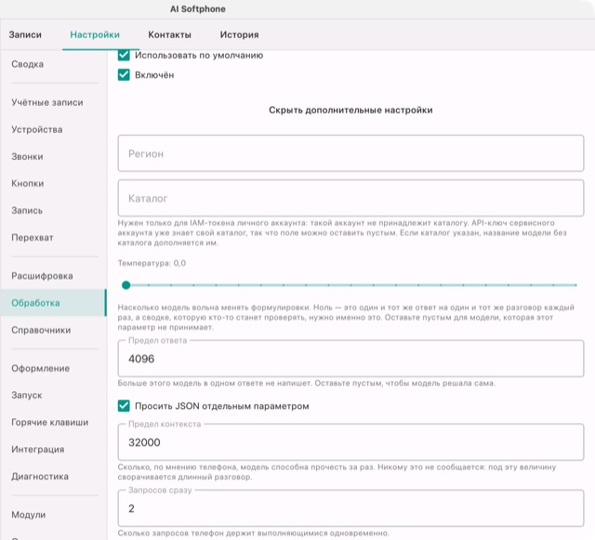
Task: Open the Записи tab
Action: point(25,34)
